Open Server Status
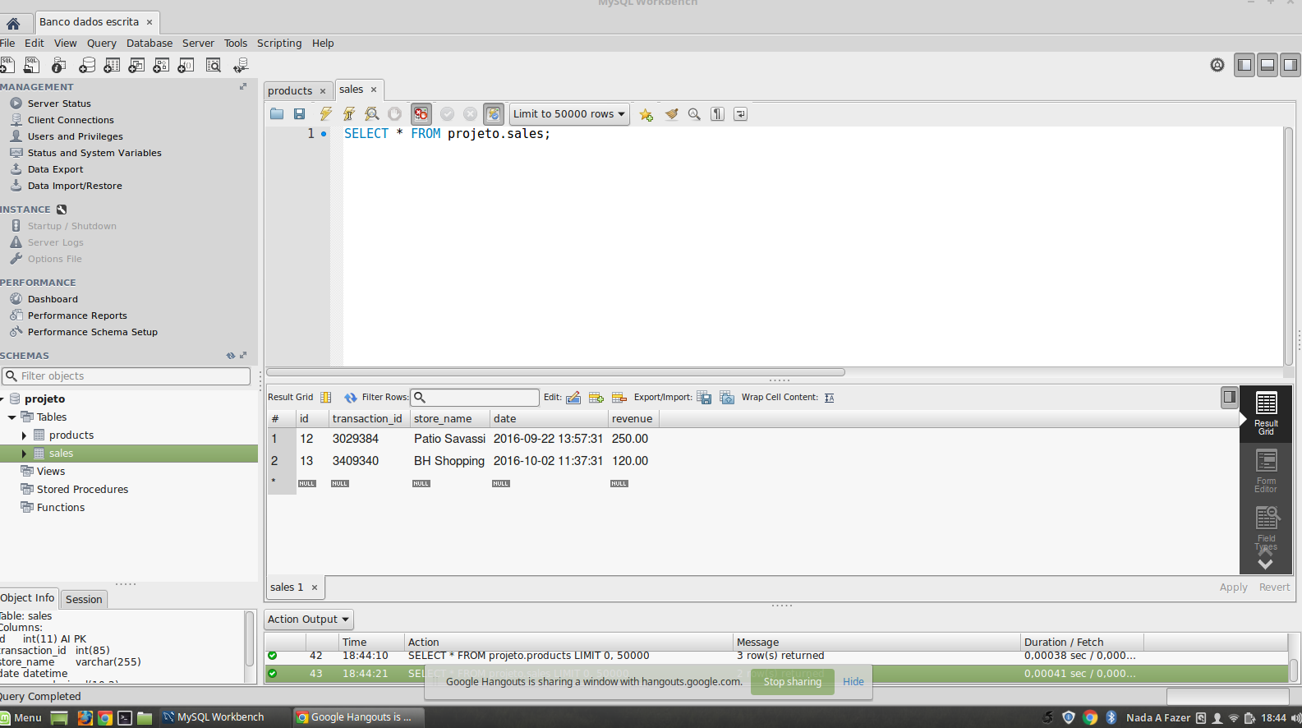 click(59, 104)
